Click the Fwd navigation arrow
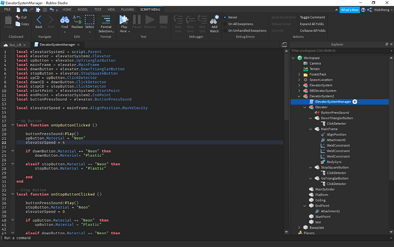 point(51,20)
